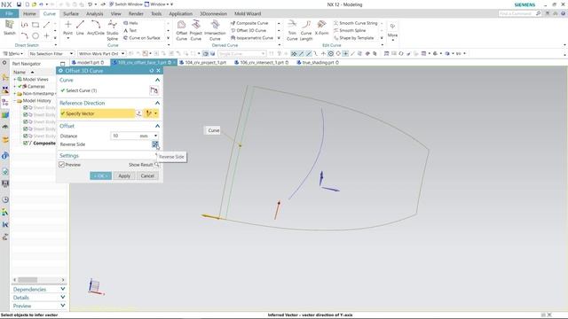Click Shape by Template command
The height and width of the screenshot is (319, 568).
(353, 37)
